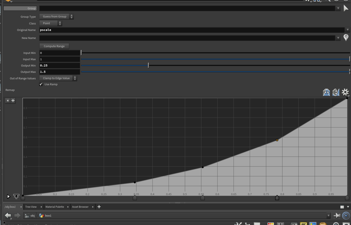Open the New Name dropdown arrow
This screenshot has width=351, height=225.
[338, 38]
